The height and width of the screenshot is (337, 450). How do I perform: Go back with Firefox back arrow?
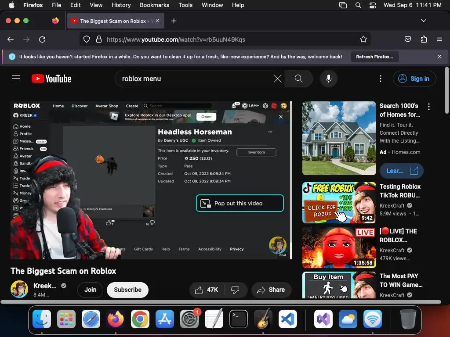click(x=11, y=39)
